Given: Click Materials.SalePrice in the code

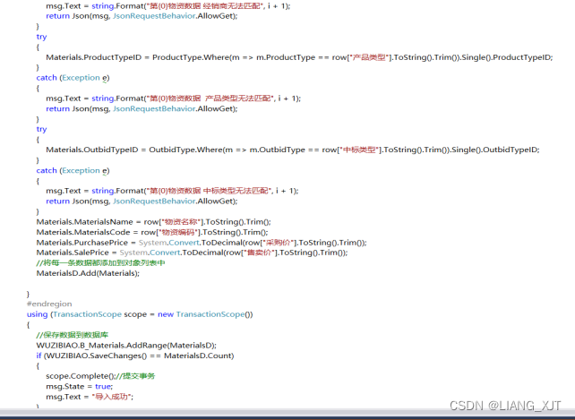Looking at the screenshot, I should pos(73,253).
